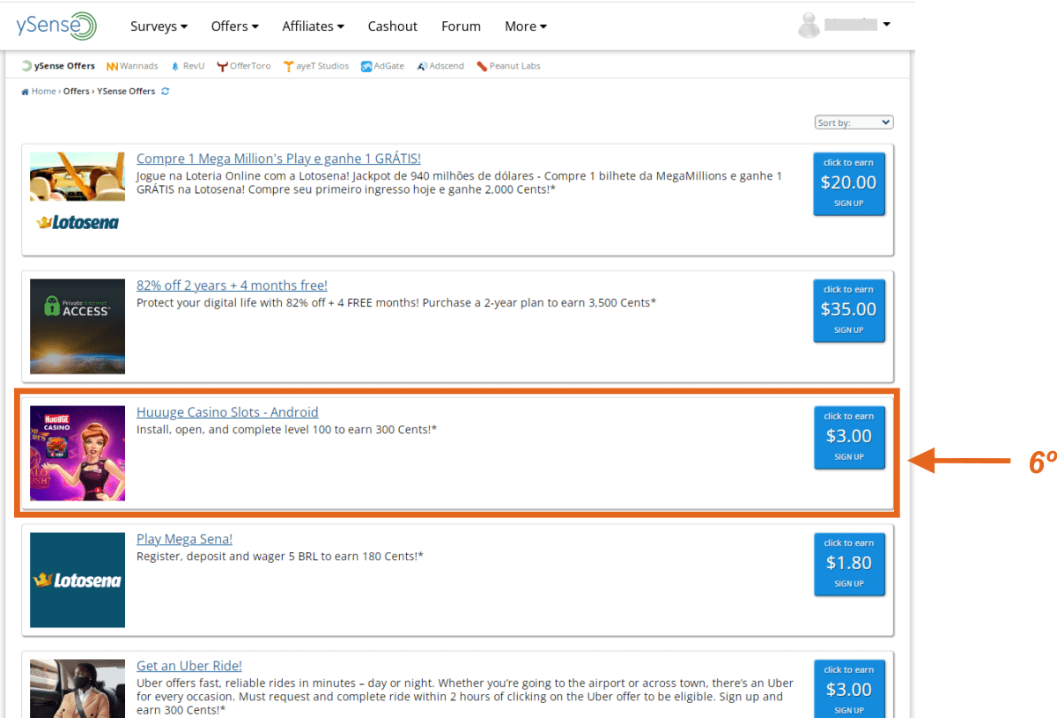Expand the Affiliates menu
Viewport: 1057px width, 718px height.
[313, 26]
